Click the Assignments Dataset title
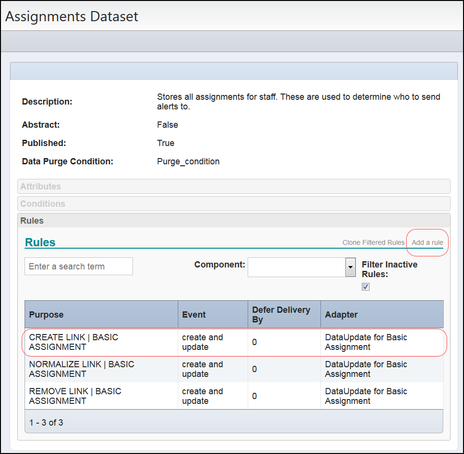 pos(71,16)
